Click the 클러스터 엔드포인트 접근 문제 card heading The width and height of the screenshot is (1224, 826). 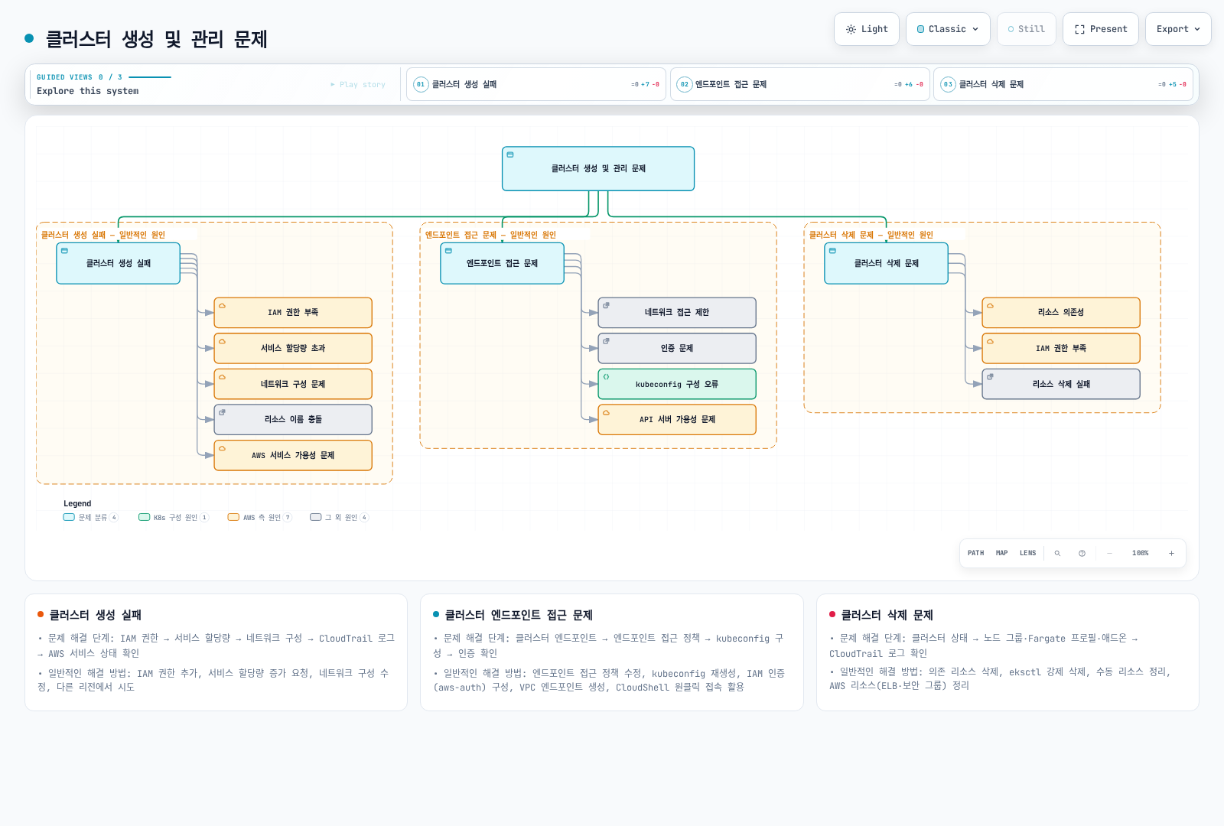click(x=519, y=615)
